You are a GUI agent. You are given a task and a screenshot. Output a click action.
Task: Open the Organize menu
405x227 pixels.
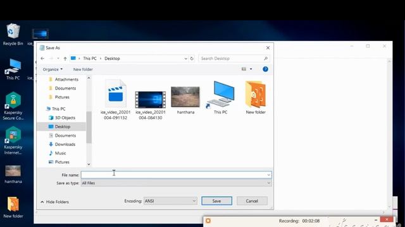[53, 69]
